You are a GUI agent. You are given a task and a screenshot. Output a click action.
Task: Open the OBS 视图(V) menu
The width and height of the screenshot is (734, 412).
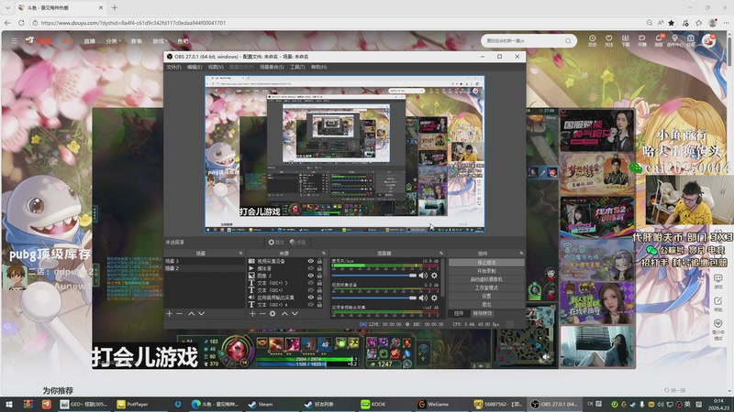(x=216, y=67)
